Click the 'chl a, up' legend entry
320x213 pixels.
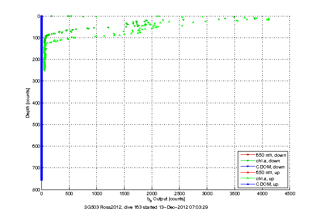click(258, 179)
